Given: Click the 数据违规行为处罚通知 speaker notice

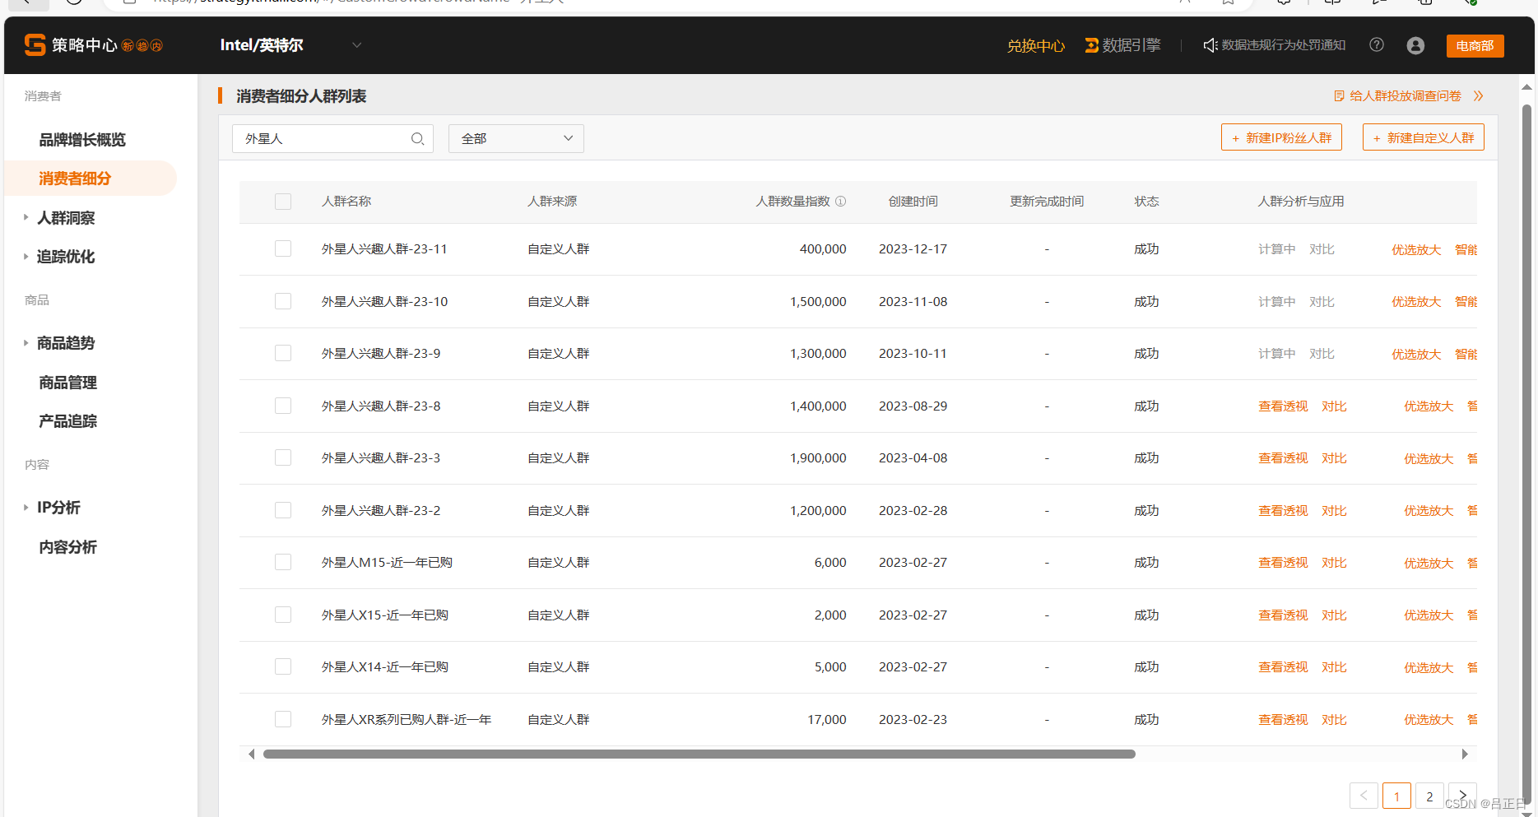Looking at the screenshot, I should [x=1275, y=45].
